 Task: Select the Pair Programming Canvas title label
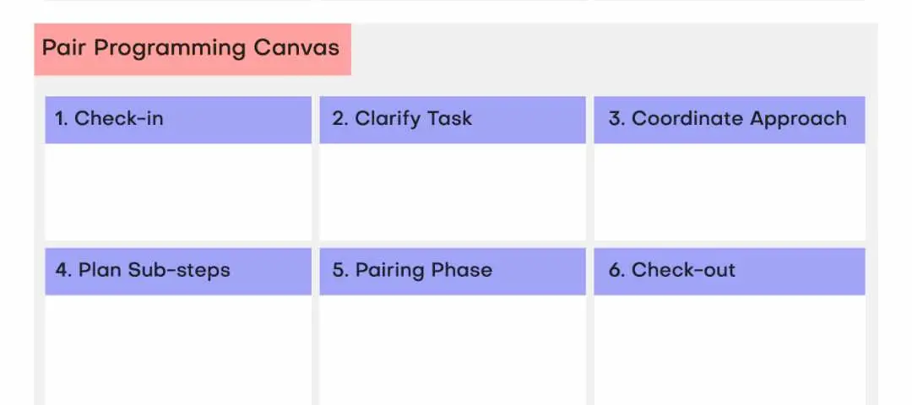click(192, 48)
